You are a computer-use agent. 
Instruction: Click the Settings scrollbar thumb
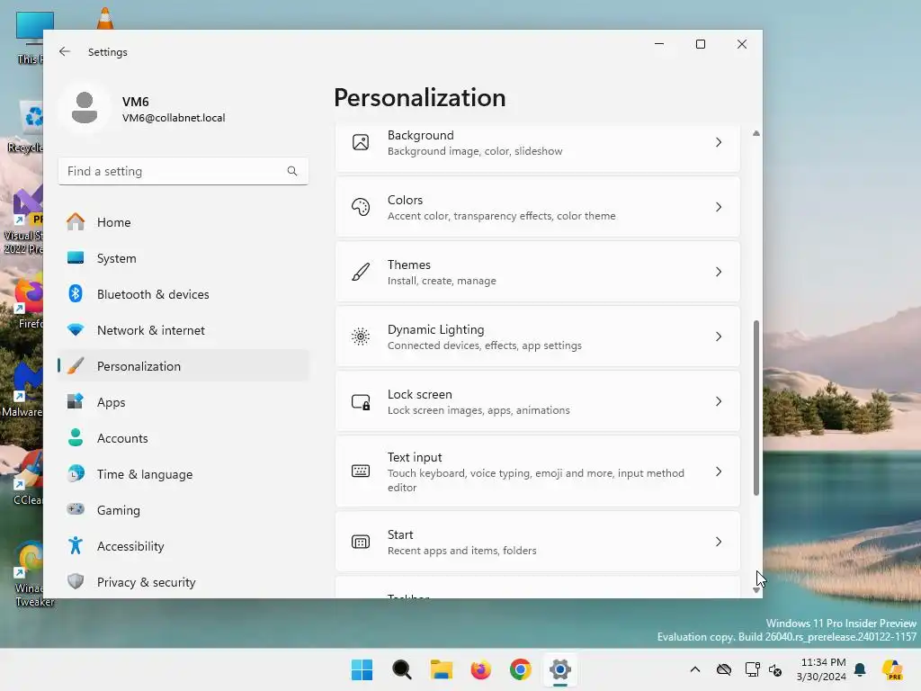tap(756, 408)
